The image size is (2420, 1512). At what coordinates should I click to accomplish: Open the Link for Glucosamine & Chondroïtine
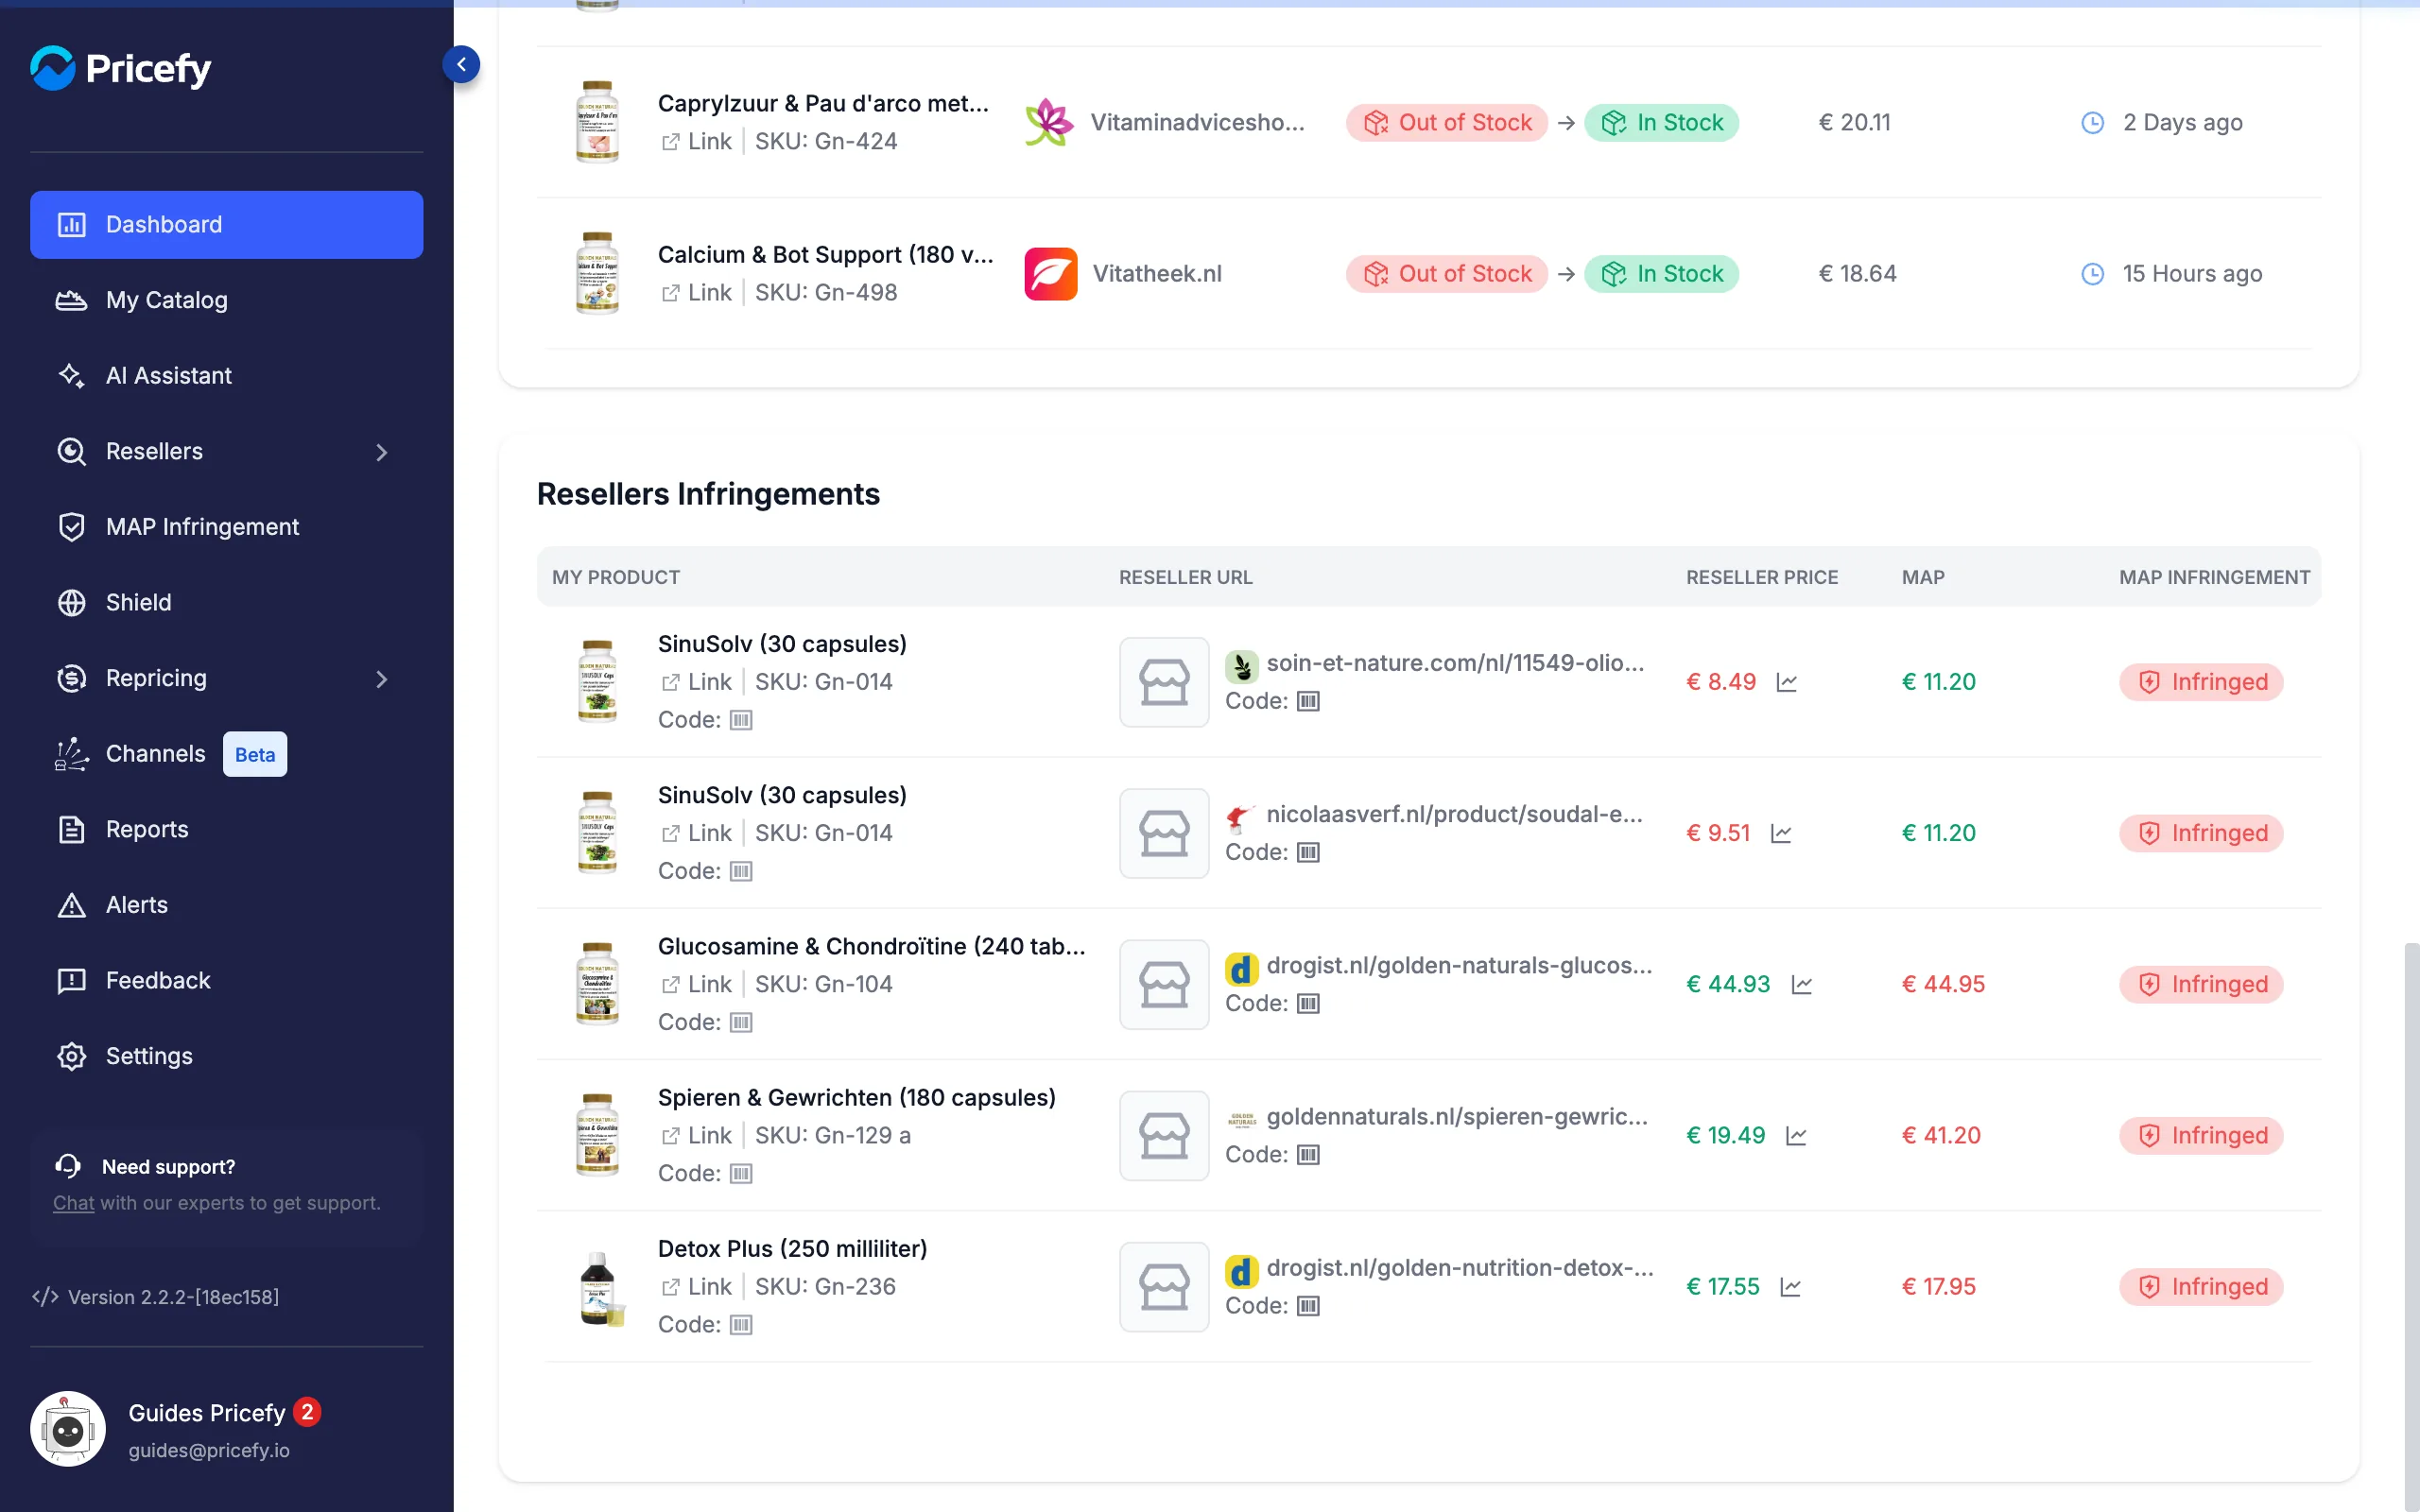pyautogui.click(x=696, y=984)
